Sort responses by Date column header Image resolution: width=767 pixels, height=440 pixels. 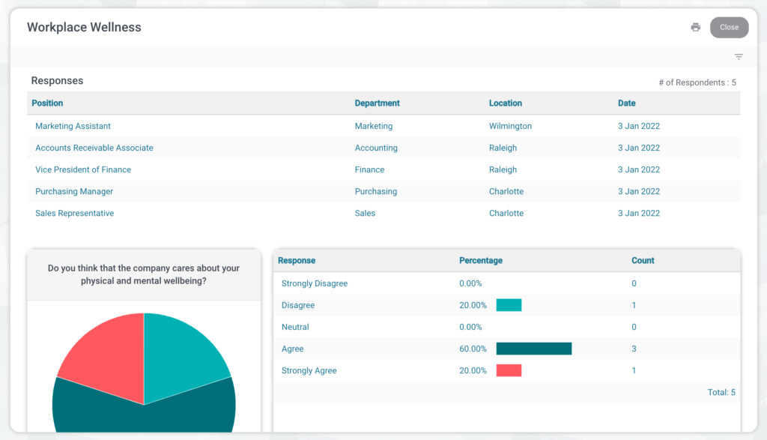(627, 103)
